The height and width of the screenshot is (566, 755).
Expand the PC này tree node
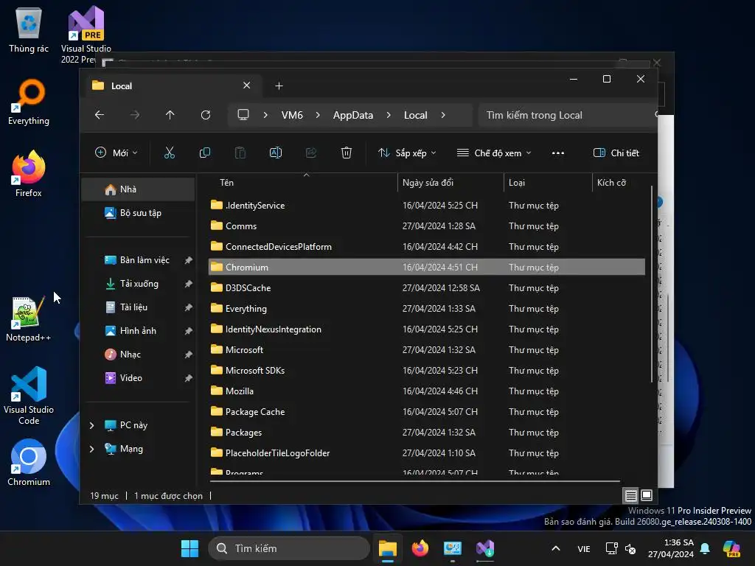point(92,425)
